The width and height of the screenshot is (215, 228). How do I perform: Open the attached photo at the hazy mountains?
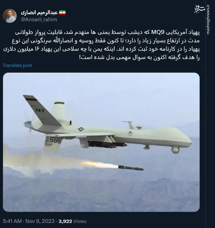102,192
